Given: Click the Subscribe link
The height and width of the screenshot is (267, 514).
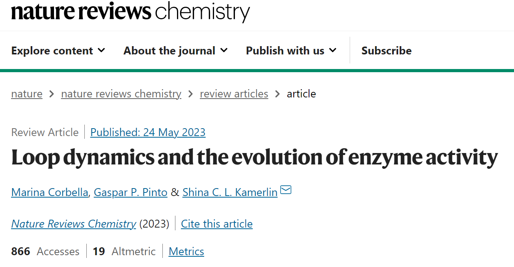Looking at the screenshot, I should tap(386, 50).
